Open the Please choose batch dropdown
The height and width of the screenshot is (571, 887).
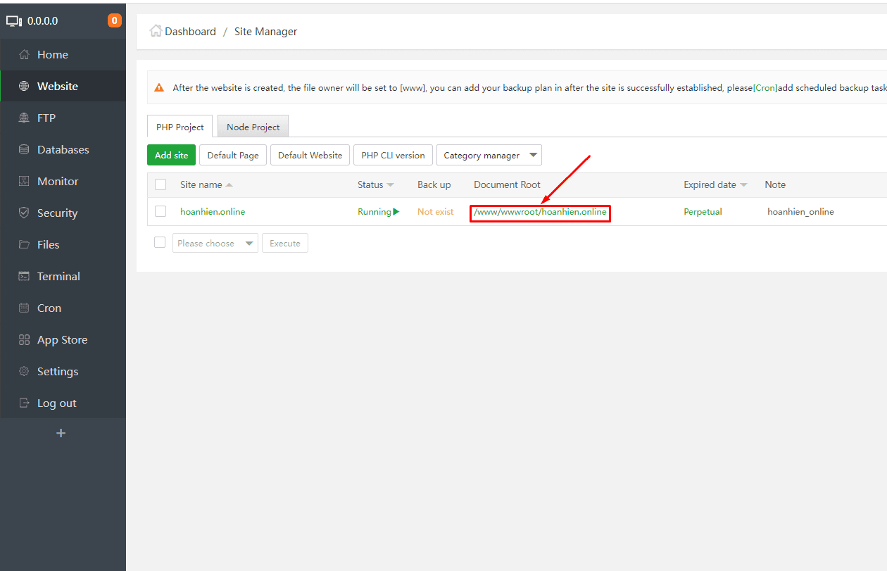pyautogui.click(x=215, y=244)
